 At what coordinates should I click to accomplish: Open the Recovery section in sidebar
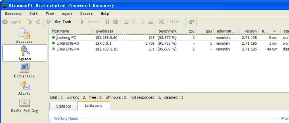tap(24, 36)
